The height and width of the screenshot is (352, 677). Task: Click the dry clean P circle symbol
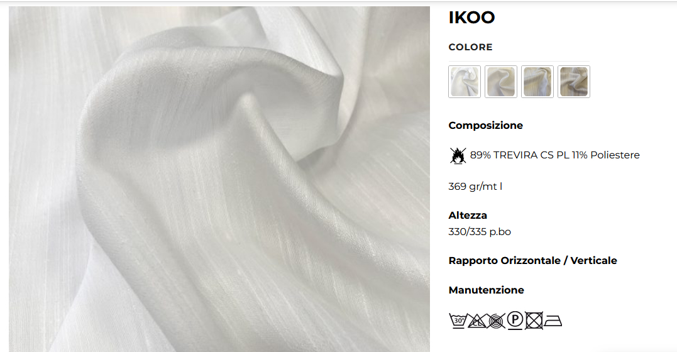(x=515, y=321)
